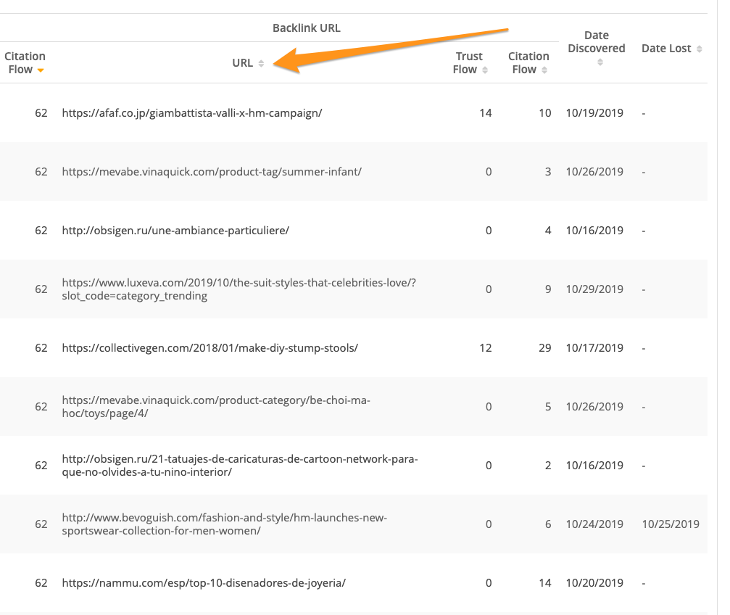The height and width of the screenshot is (615, 730).
Task: Open the mevabe.vinaquick.com summer-infant product tag link
Action: point(211,172)
